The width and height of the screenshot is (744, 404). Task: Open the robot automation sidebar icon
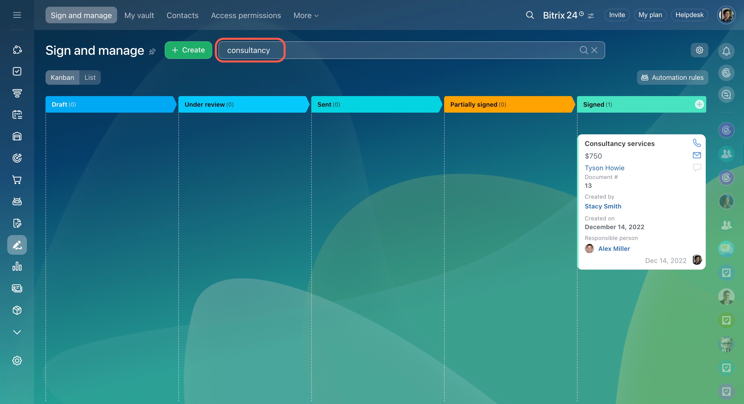click(17, 201)
